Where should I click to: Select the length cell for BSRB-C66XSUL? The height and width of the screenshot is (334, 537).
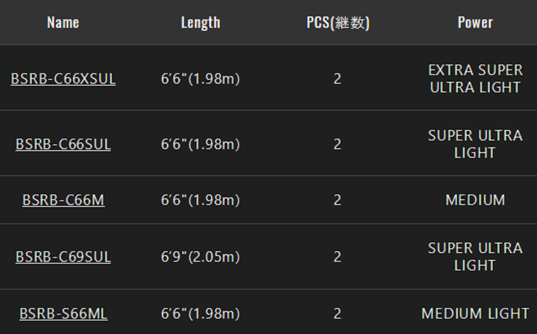point(201,78)
